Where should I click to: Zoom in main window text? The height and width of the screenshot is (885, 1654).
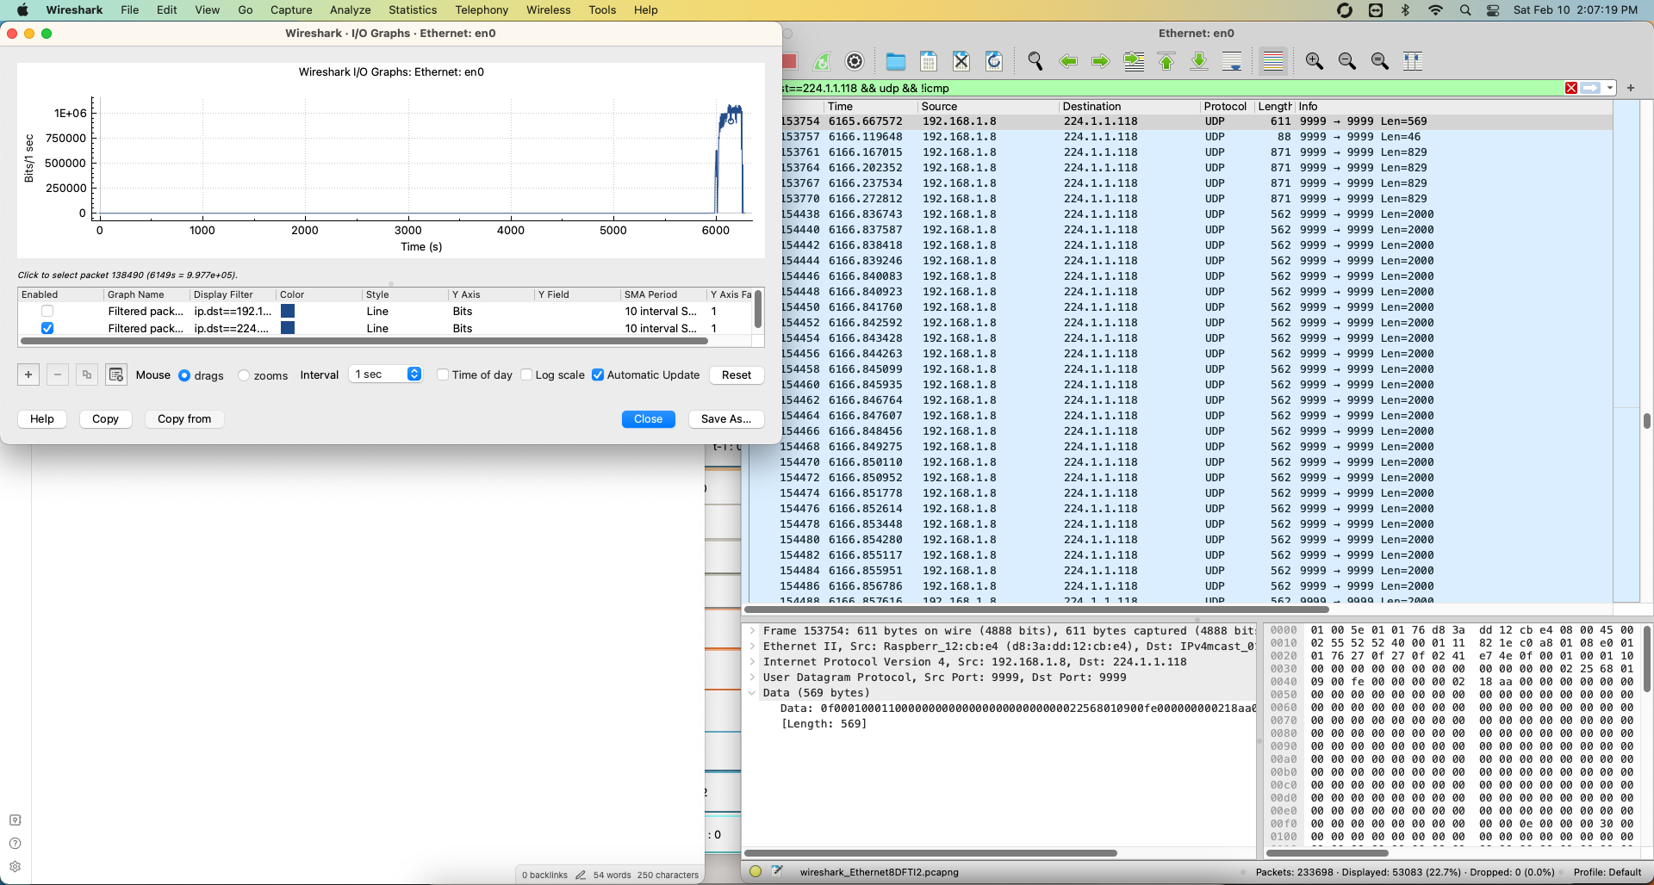point(1315,61)
